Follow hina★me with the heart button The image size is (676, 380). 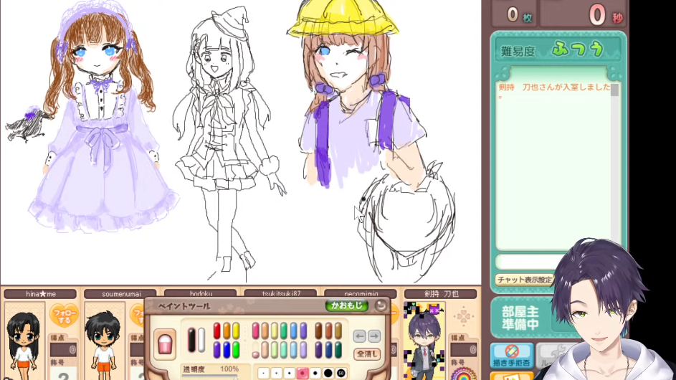pyautogui.click(x=65, y=315)
